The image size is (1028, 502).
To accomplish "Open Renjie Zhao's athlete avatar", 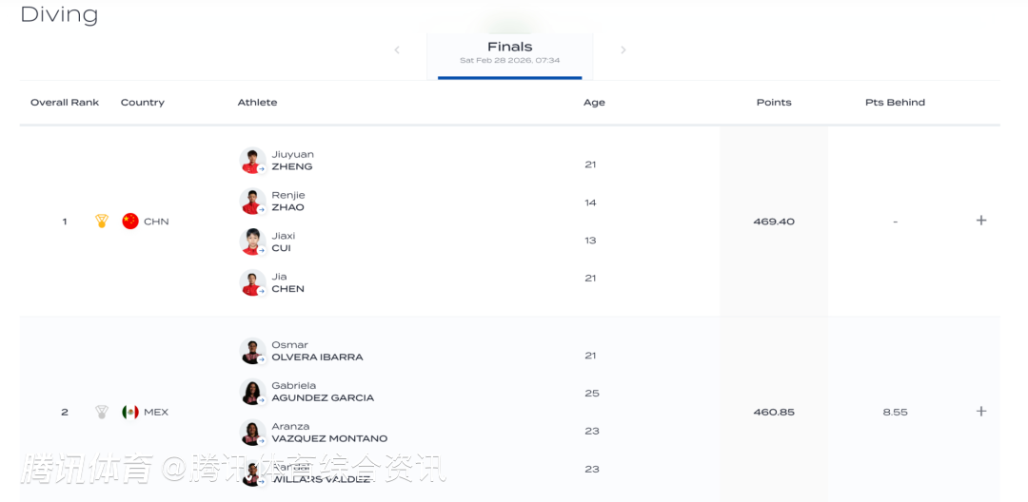I will coord(252,202).
